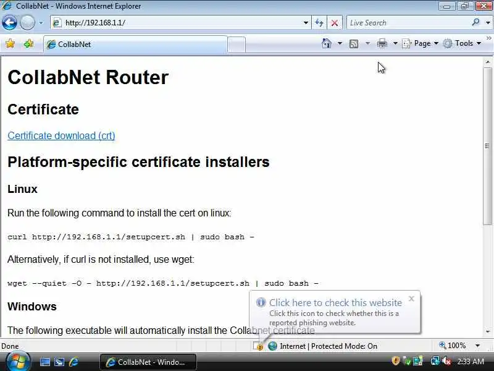The image size is (494, 371).
Task: Click the Refresh page icon
Action: pos(319,23)
